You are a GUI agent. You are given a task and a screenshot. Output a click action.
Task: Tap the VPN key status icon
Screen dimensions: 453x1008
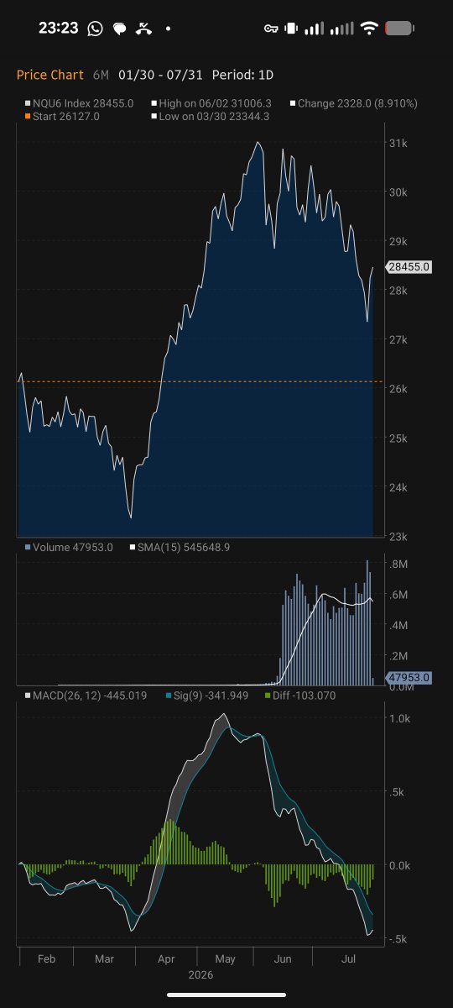[271, 29]
